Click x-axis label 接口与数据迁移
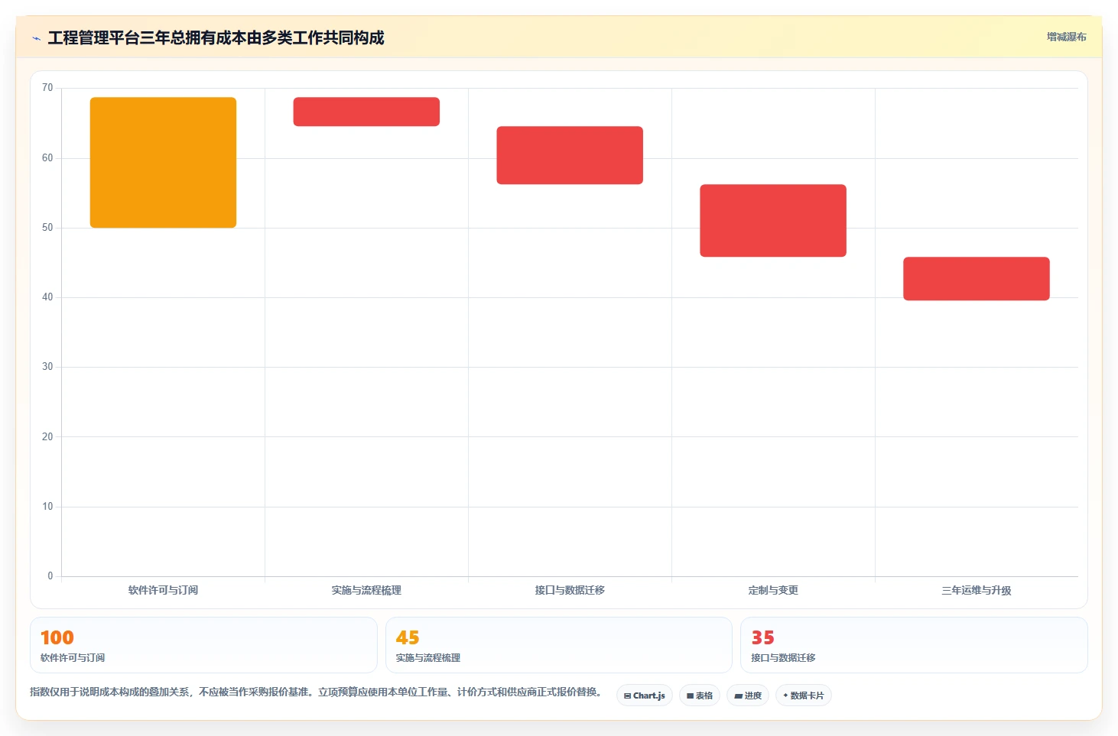The height and width of the screenshot is (736, 1118). click(x=570, y=590)
